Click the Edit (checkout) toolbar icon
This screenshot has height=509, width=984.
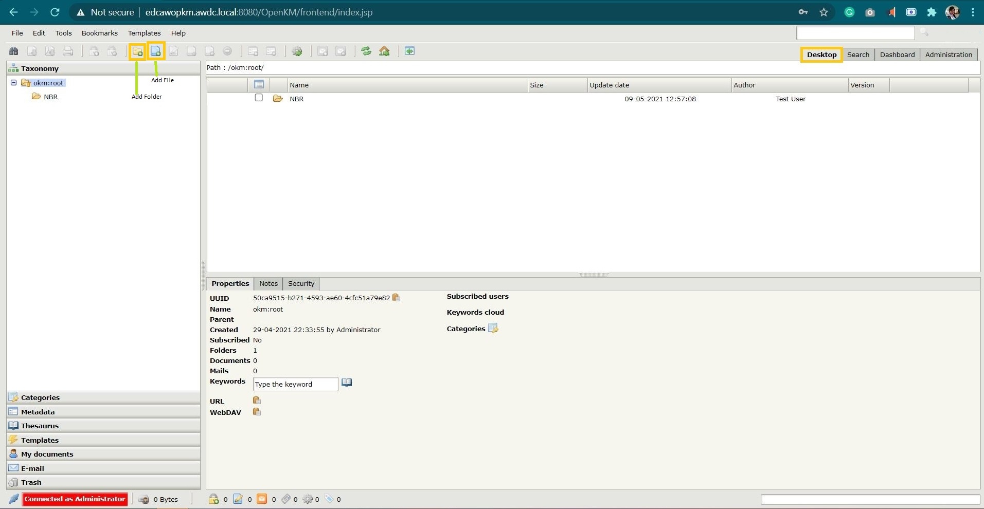[x=174, y=51]
